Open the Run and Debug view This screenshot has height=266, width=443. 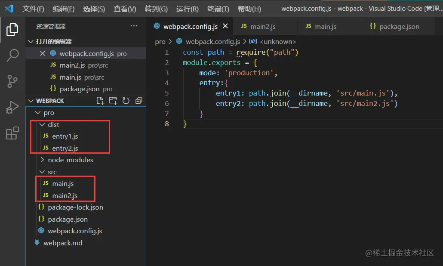[12, 107]
